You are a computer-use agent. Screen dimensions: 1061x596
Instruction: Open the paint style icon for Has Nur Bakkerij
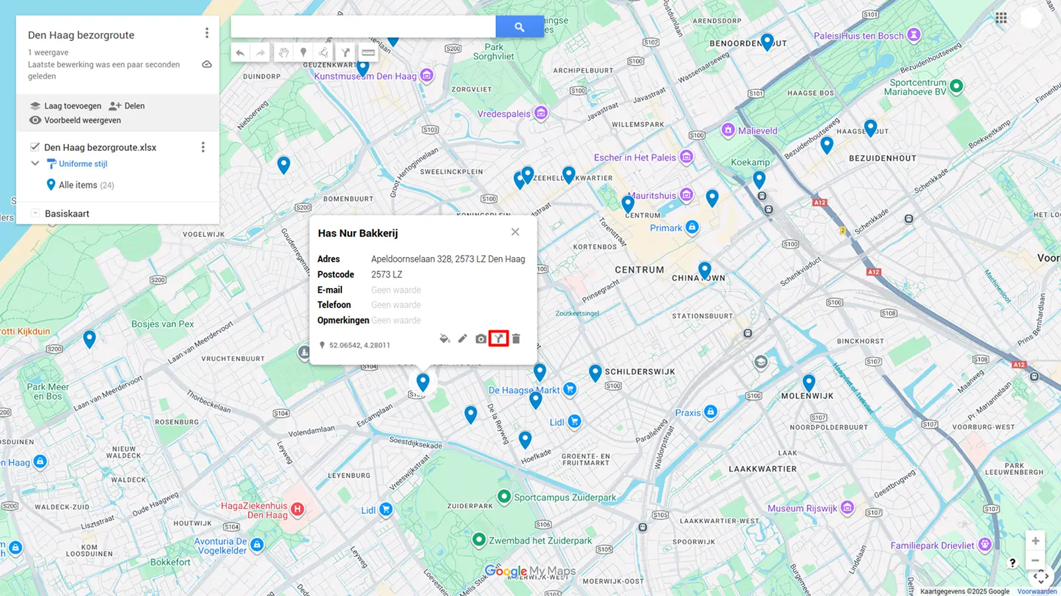[444, 338]
